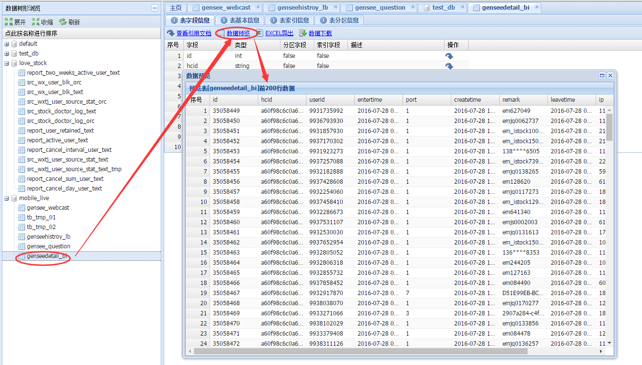Select report_two_weeks_active_user_text table
This screenshot has width=642, height=365.
coord(73,73)
